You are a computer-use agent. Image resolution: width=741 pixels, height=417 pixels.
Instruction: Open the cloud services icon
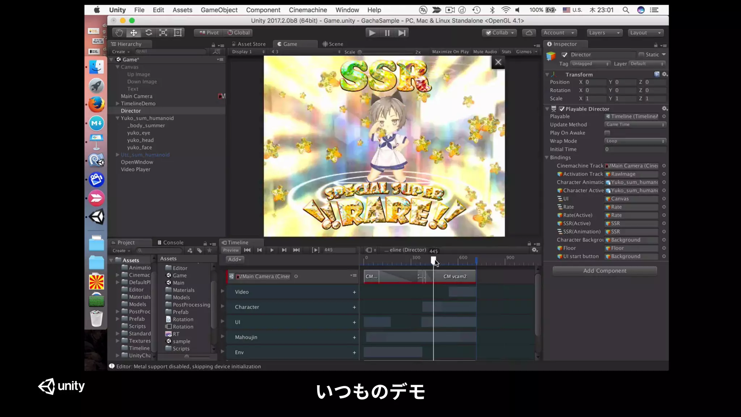tap(529, 33)
